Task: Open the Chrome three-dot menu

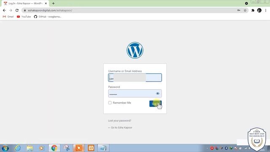Action: [x=266, y=10]
